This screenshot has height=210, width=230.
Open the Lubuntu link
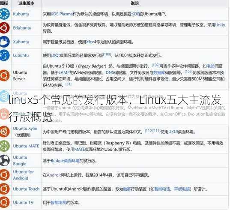tap(21, 55)
